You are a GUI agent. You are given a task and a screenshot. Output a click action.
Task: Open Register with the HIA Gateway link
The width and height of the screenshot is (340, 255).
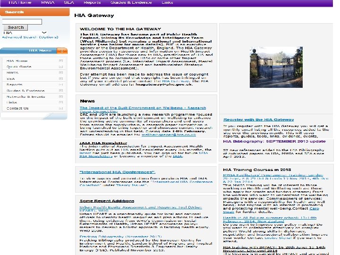pos(258,119)
